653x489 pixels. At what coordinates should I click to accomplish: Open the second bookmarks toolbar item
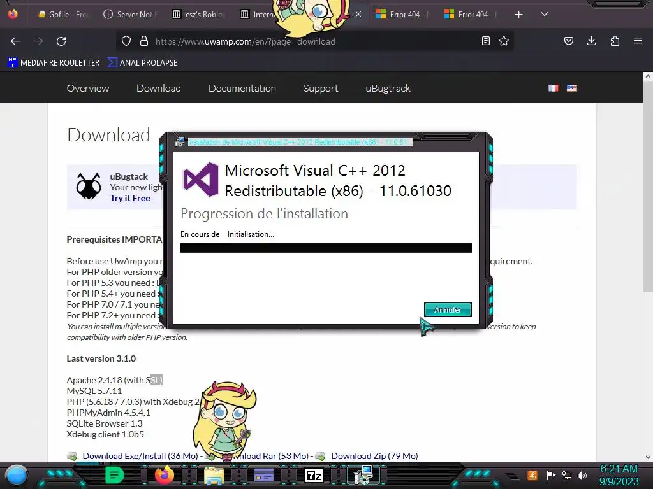[142, 63]
